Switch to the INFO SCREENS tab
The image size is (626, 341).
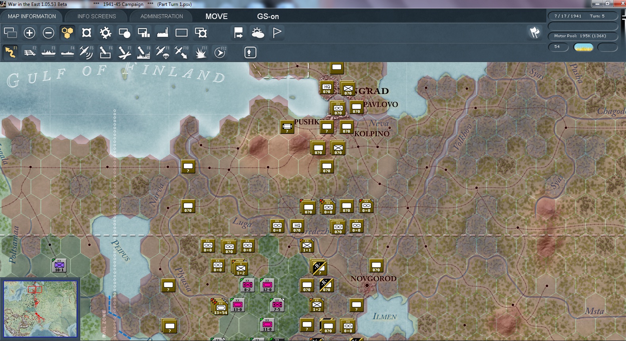(97, 16)
